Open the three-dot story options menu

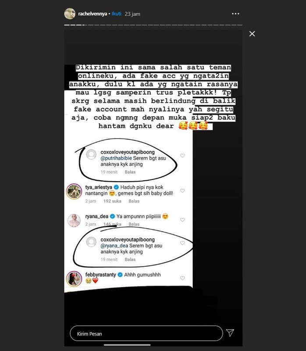[235, 14]
